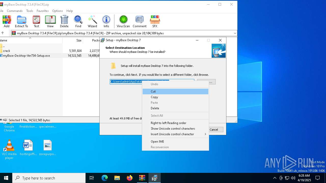Open the Options menu
This screenshot has width=326, height=183.
point(58,11)
